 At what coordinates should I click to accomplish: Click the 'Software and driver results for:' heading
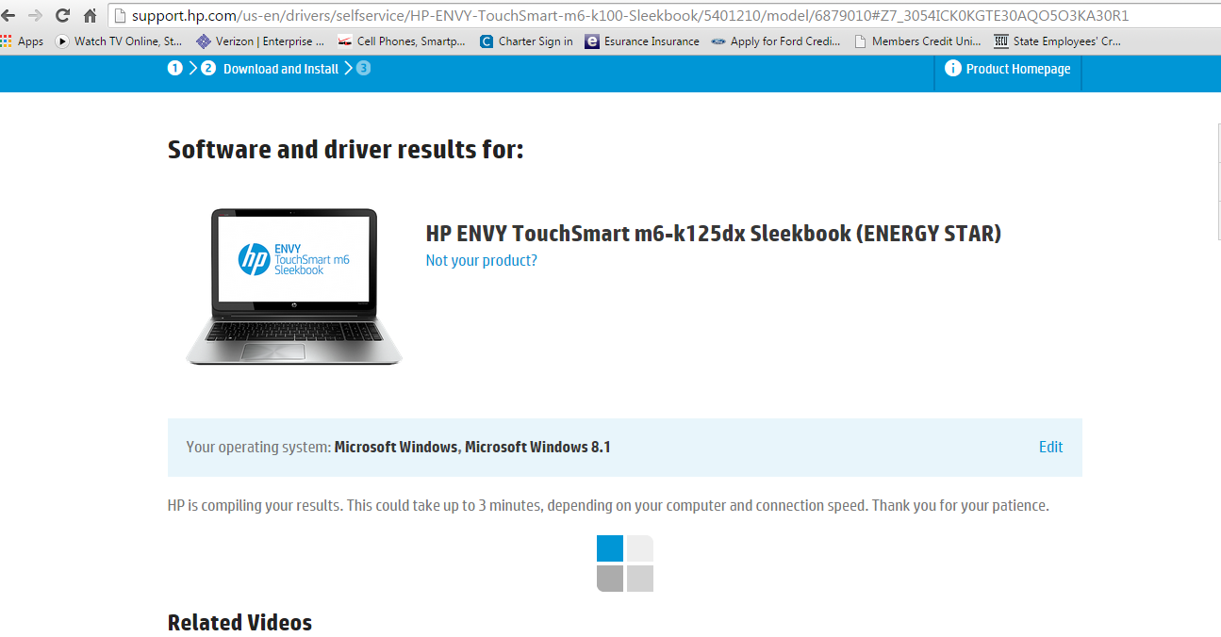tap(345, 149)
